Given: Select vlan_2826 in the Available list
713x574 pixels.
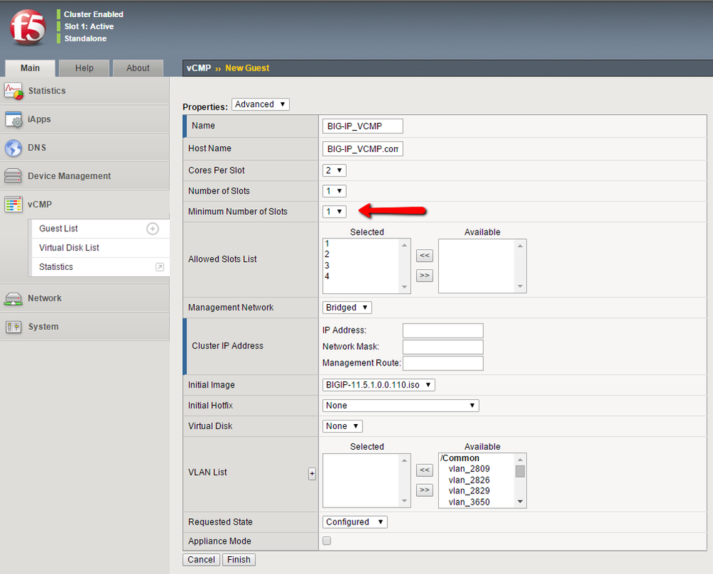Looking at the screenshot, I should pos(469,480).
